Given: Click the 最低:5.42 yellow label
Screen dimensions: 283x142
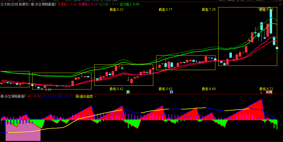Looking at the screenshot, I should pyautogui.click(x=117, y=89).
